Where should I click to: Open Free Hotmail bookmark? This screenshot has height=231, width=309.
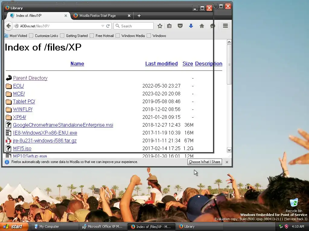pyautogui.click(x=102, y=36)
